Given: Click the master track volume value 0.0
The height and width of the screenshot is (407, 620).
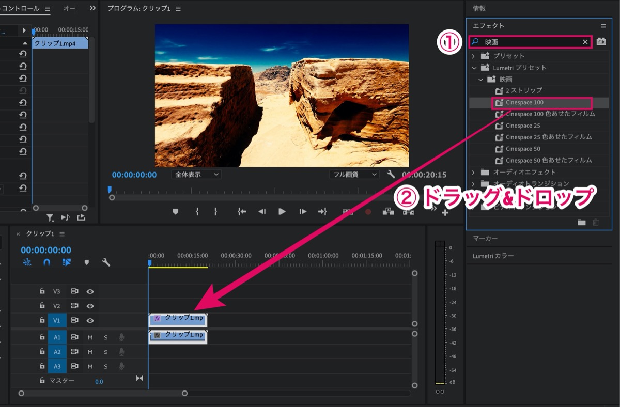Looking at the screenshot, I should [99, 381].
